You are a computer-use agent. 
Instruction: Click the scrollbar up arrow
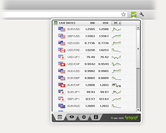click(x=138, y=28)
